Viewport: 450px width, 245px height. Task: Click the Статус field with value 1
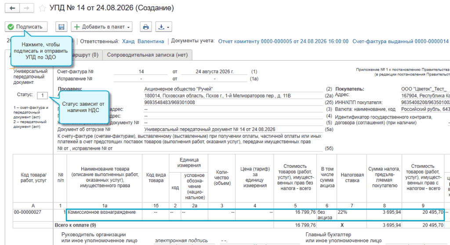(43, 95)
